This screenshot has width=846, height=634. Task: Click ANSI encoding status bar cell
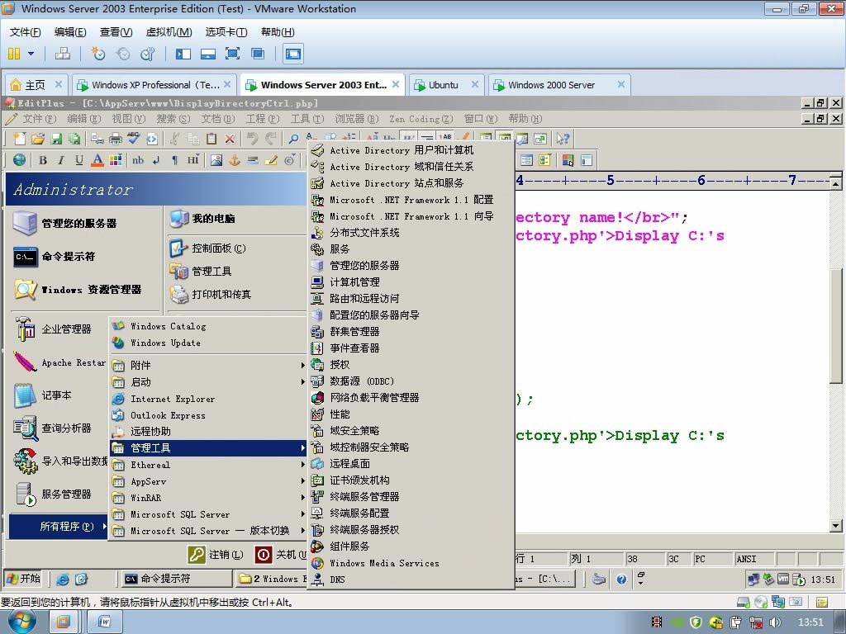pyautogui.click(x=753, y=559)
